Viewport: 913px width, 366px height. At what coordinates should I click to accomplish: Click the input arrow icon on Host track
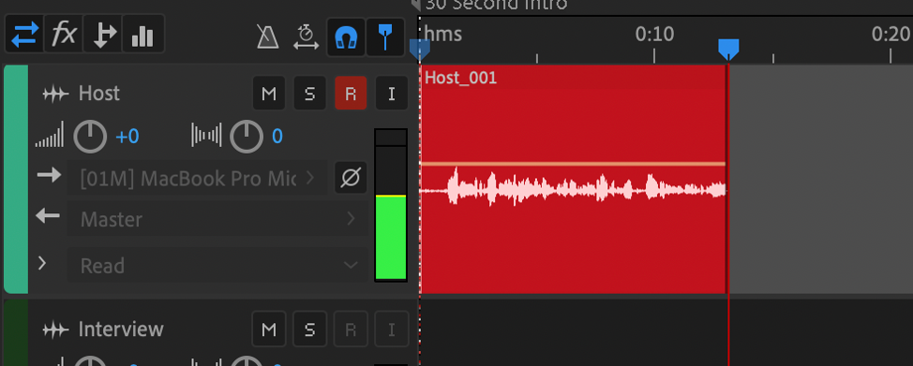[x=49, y=175]
